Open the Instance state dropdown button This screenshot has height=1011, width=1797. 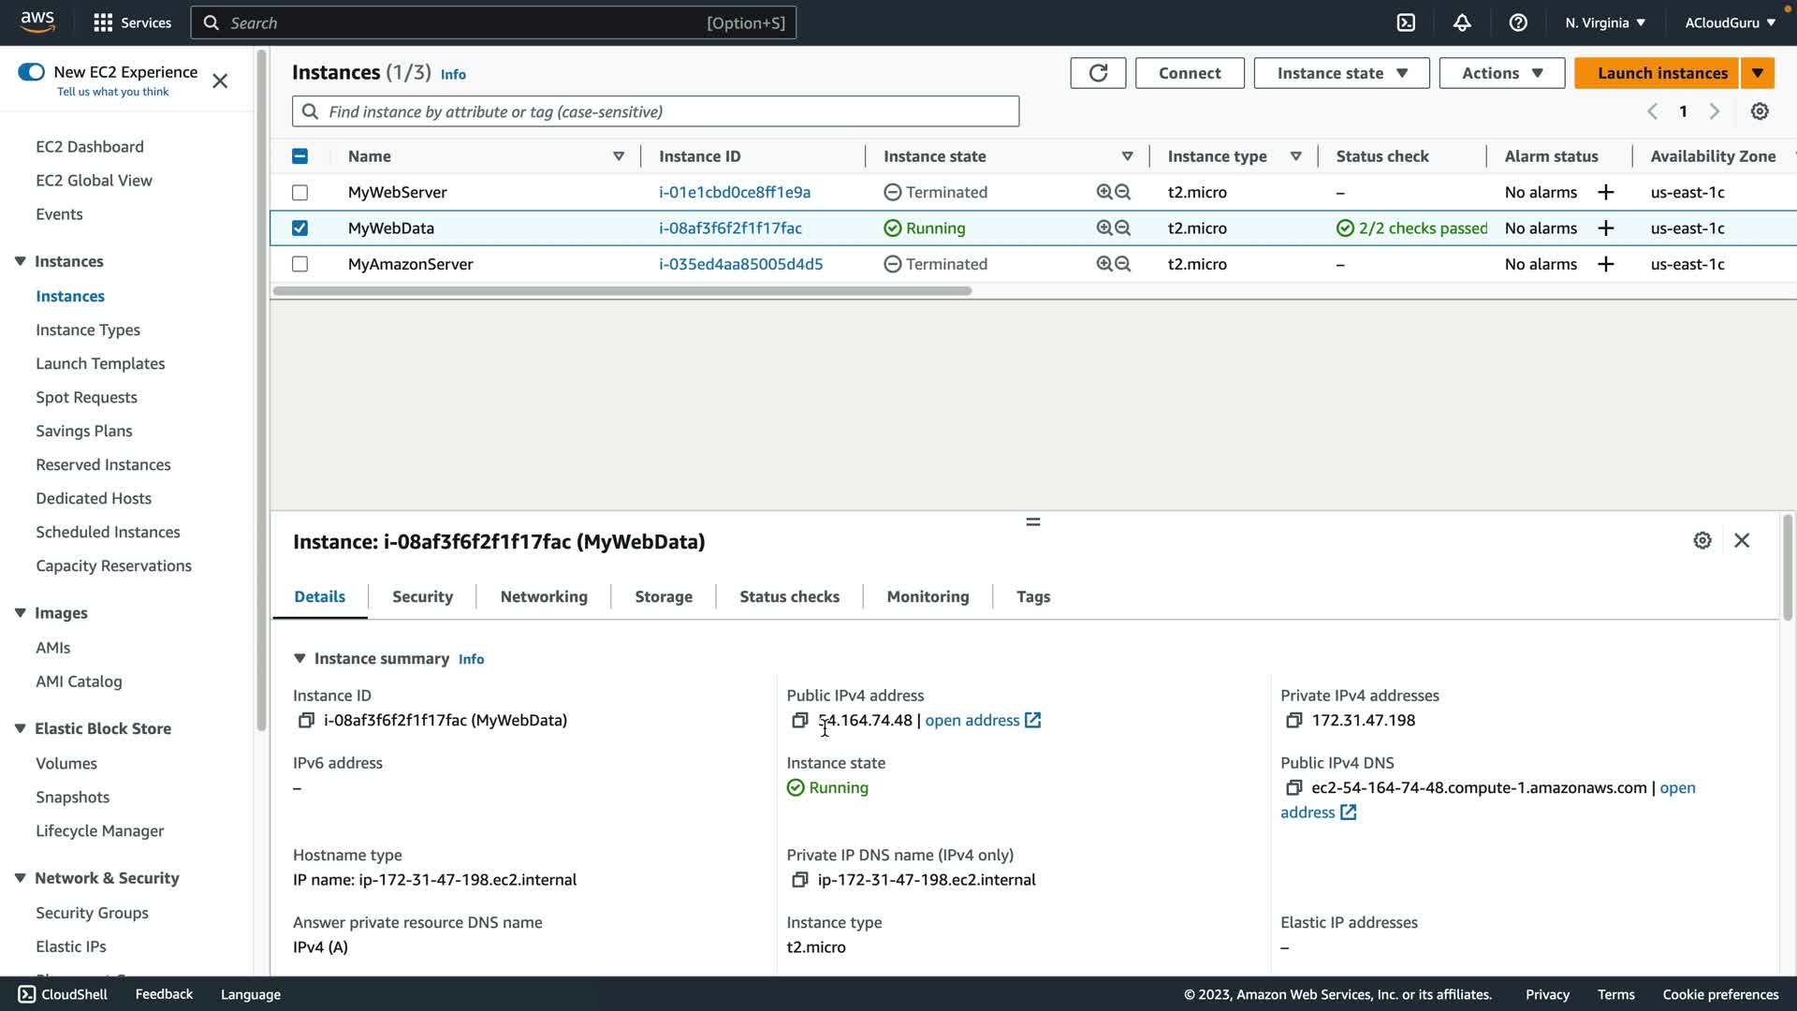[x=1341, y=73]
